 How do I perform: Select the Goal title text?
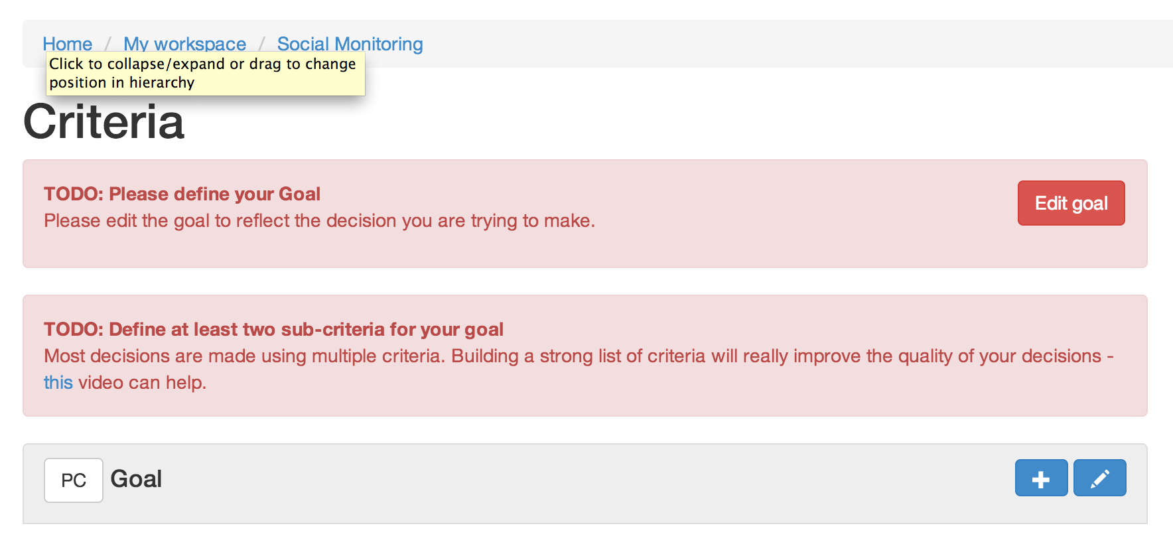(136, 479)
